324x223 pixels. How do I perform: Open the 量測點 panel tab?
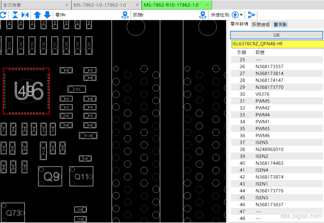[280, 24]
